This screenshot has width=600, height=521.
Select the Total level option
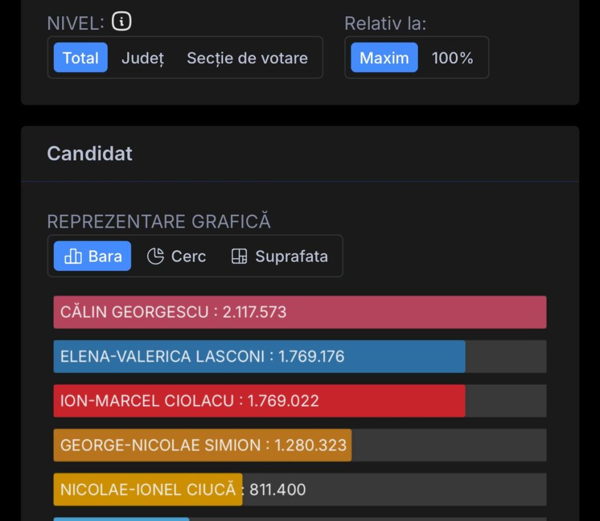click(81, 58)
